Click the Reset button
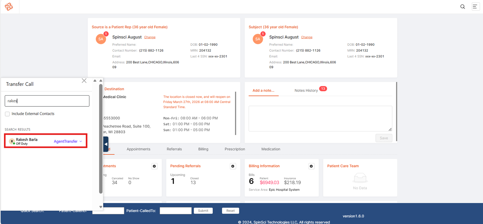 pyautogui.click(x=231, y=211)
